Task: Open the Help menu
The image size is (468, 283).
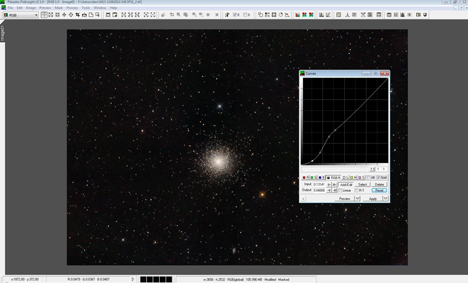Action: 114,8
